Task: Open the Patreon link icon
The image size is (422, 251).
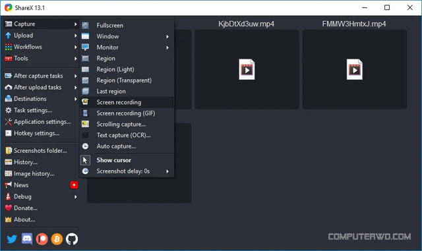Action: 42,239
